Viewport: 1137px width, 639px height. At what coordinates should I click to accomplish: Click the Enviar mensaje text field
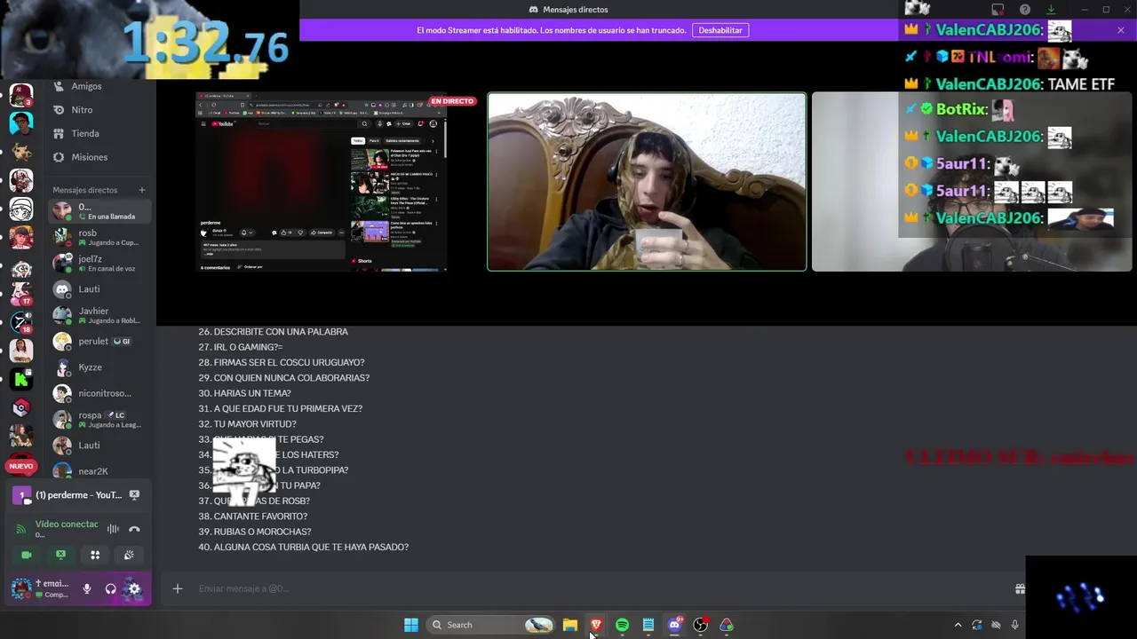[x=604, y=588]
